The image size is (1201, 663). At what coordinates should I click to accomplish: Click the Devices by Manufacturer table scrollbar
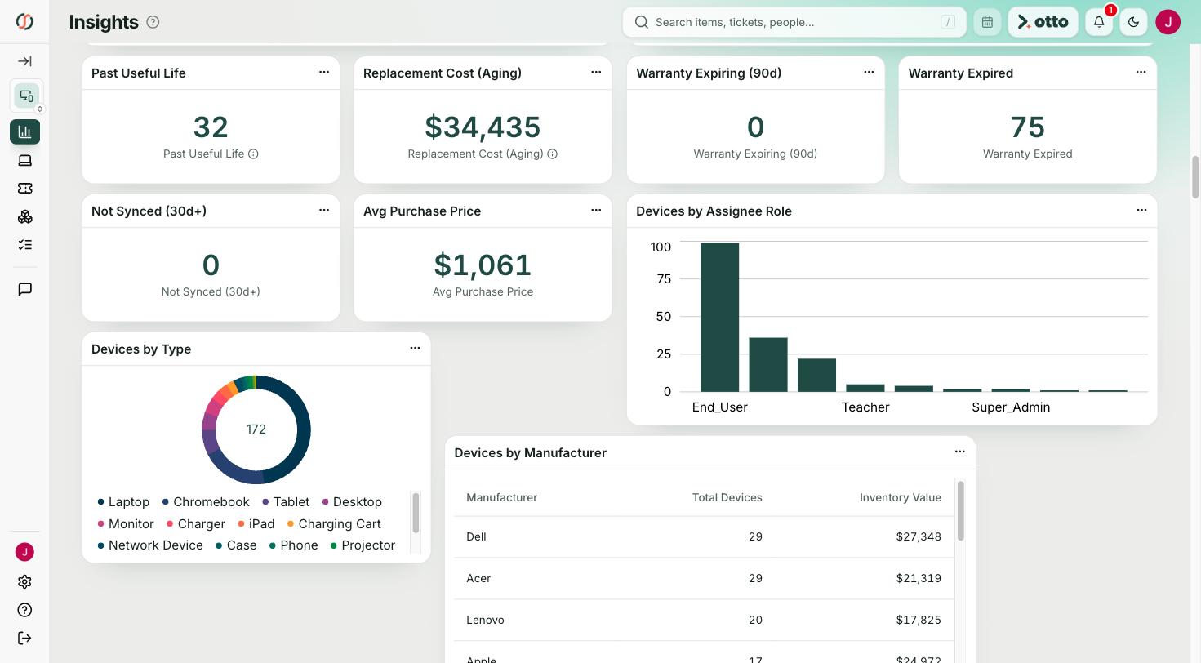pos(960,511)
